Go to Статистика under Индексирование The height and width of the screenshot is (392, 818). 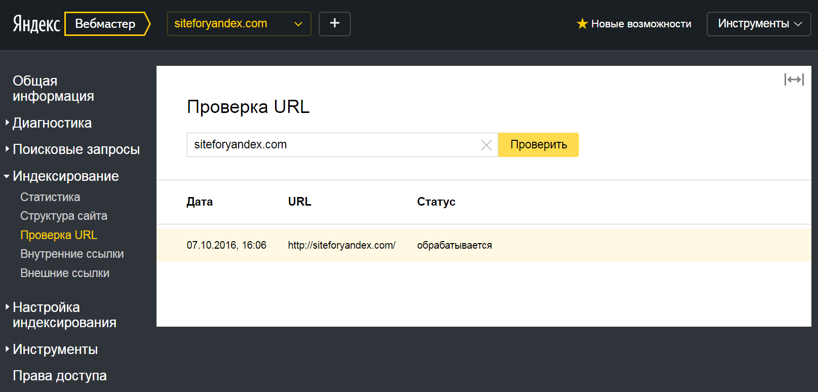click(50, 197)
